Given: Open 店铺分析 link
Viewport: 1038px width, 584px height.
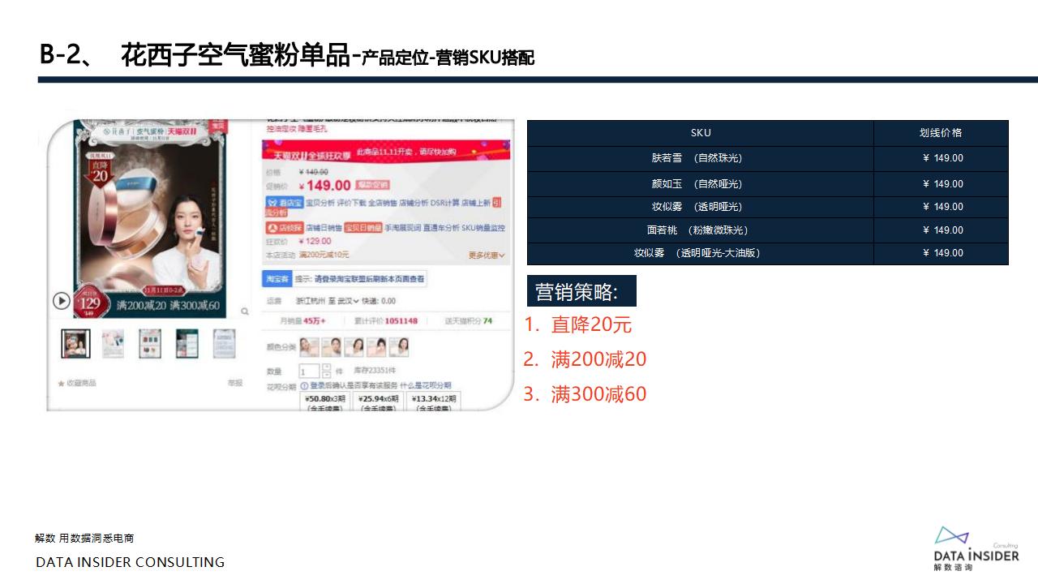Looking at the screenshot, I should coord(414,203).
